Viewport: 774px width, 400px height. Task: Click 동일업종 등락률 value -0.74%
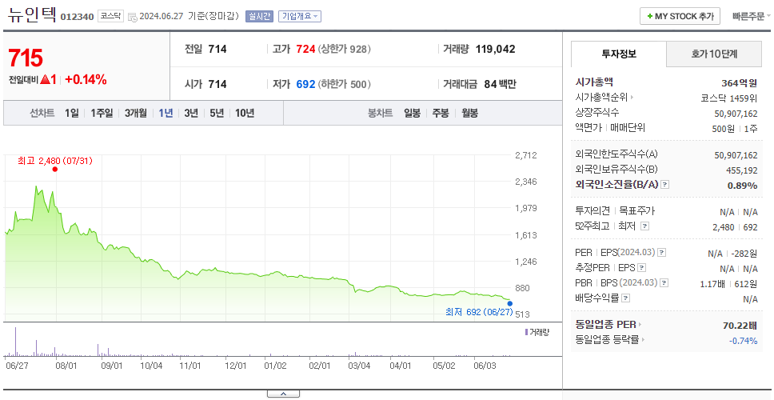coord(743,340)
